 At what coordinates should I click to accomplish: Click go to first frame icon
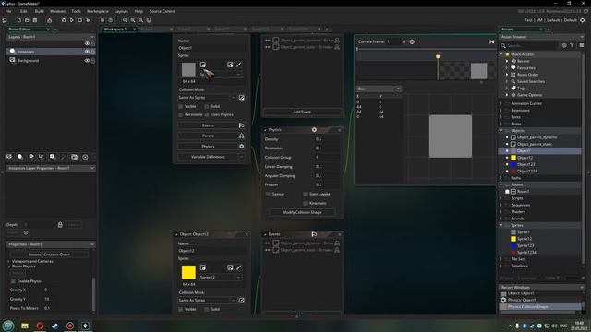coord(491,41)
